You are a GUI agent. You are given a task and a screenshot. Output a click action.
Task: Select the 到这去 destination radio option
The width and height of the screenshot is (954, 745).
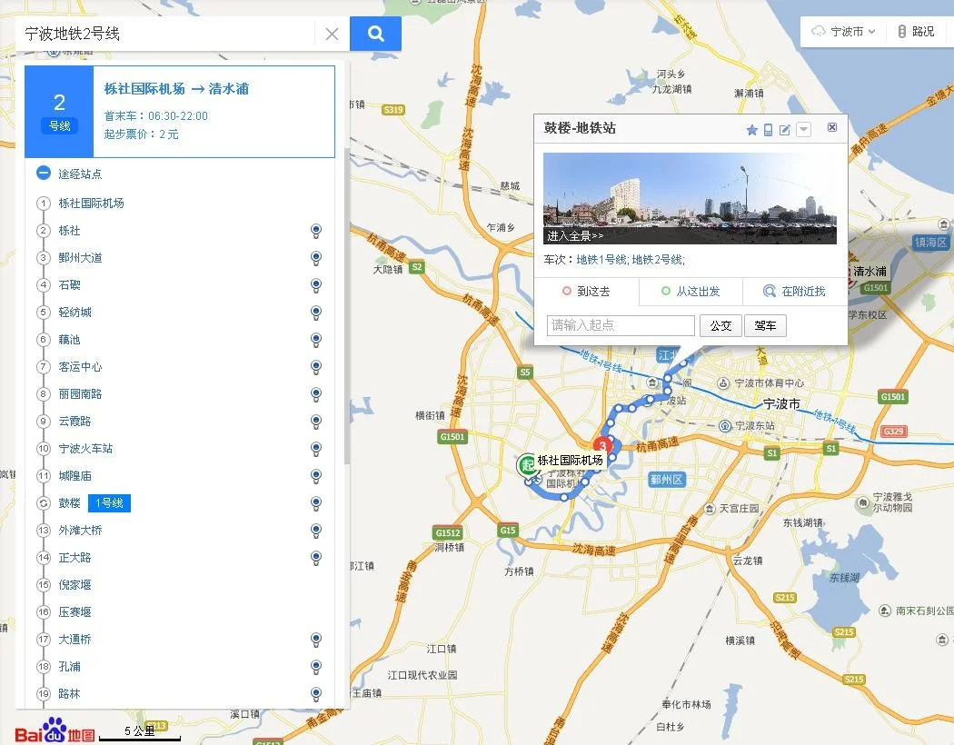(568, 291)
